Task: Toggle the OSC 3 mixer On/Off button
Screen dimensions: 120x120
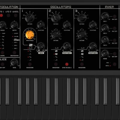Action: click(x=115, y=40)
